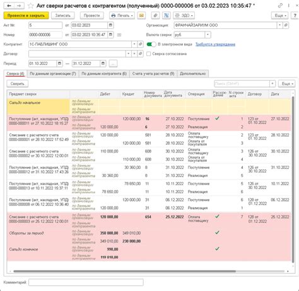
Task: Click the back arrow navigation icon
Action: pos(9,6)
